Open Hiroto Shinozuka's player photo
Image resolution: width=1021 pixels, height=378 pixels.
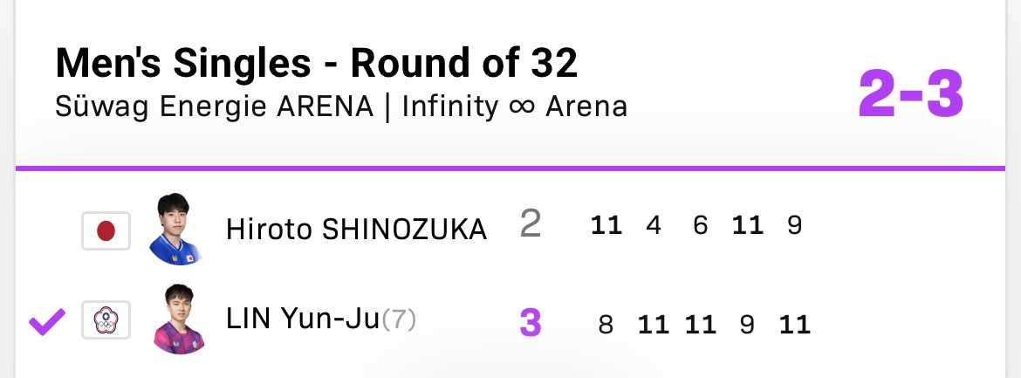point(177,230)
